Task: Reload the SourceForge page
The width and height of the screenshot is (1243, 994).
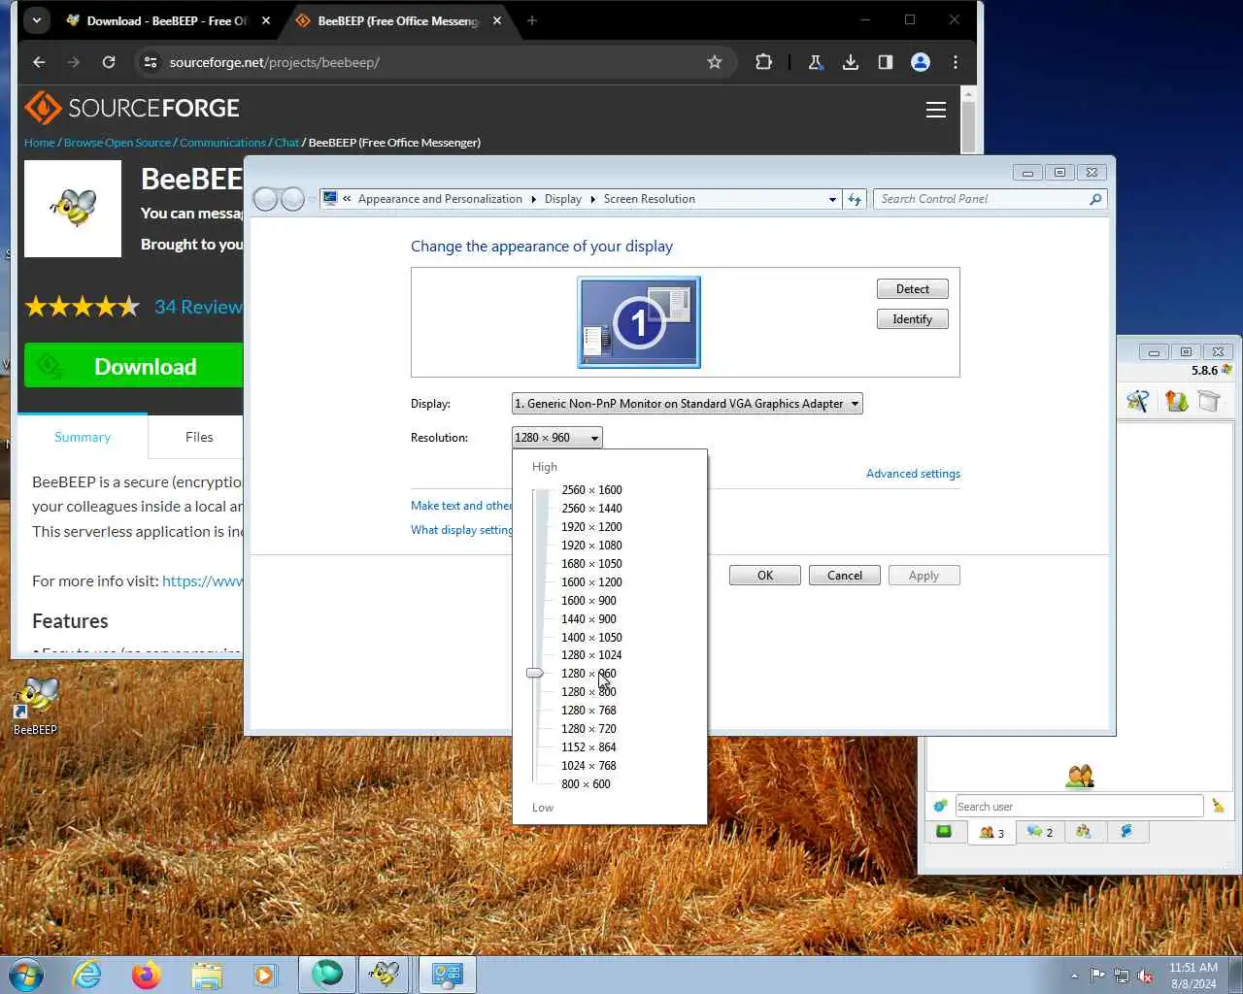Action: 109,62
